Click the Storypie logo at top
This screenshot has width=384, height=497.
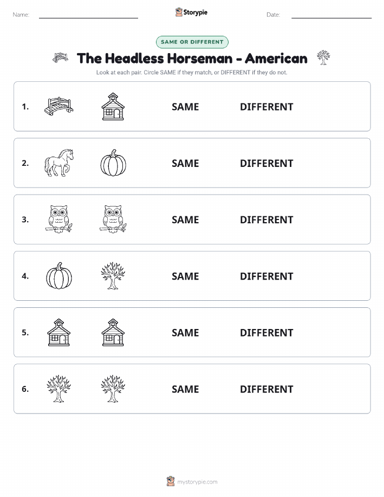pyautogui.click(x=191, y=12)
